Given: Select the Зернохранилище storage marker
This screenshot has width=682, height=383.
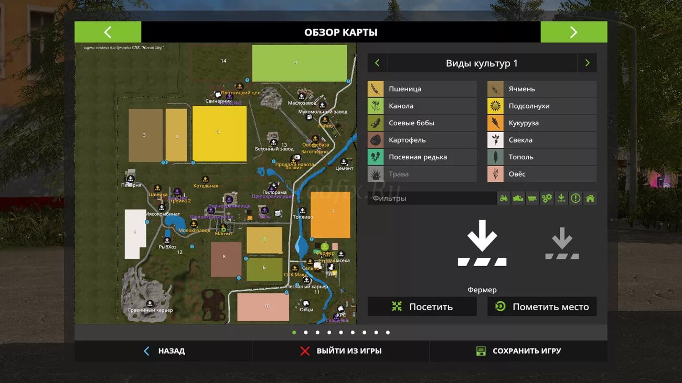Looking at the screenshot, I should point(229,200).
